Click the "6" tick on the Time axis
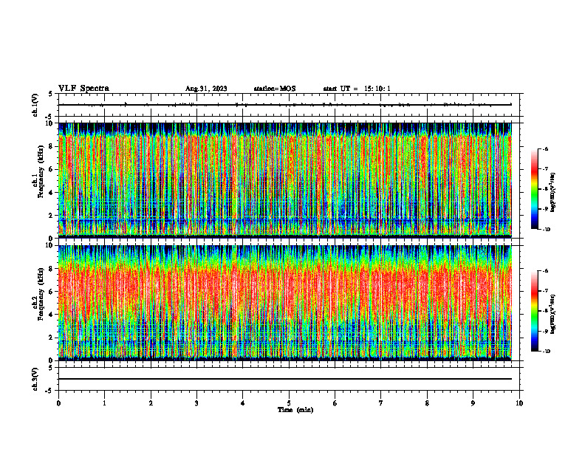This screenshot has width=585, height=452. [x=335, y=403]
